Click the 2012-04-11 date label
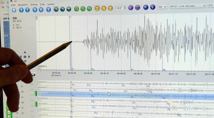The width and height of the screenshot is (214, 118). (x=56, y=75)
